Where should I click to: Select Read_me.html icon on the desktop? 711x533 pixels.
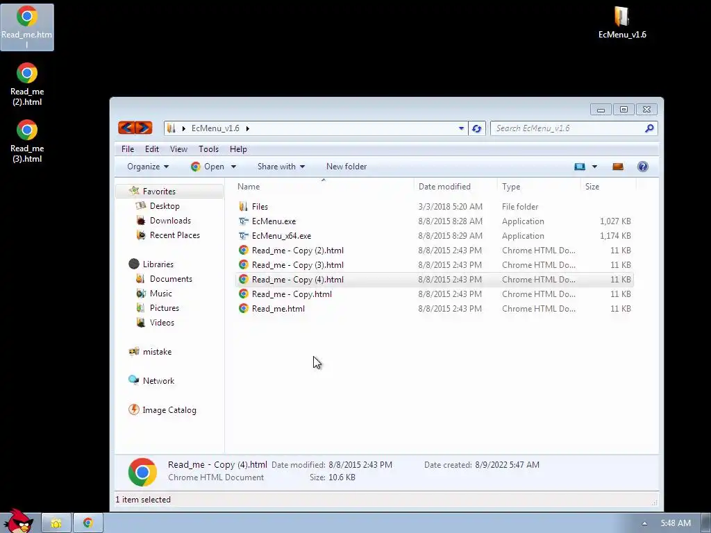[27, 27]
